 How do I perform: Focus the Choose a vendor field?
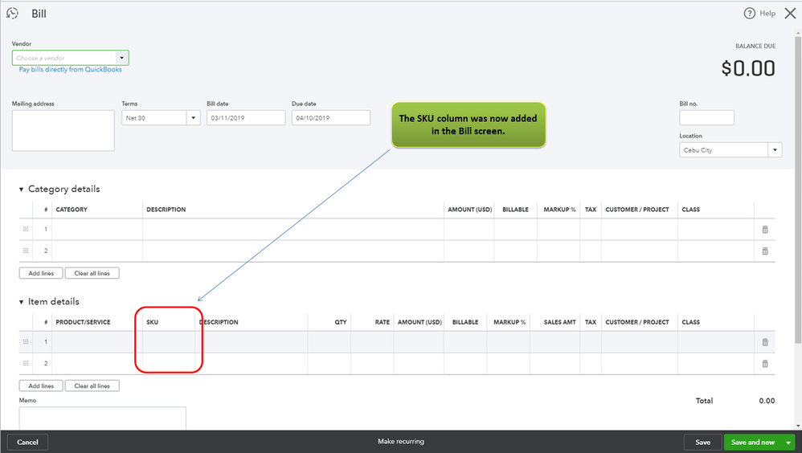64,58
